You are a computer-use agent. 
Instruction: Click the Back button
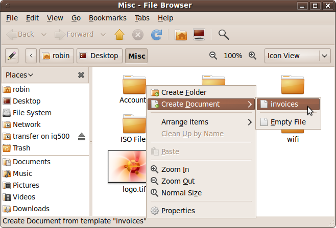coord(20,35)
